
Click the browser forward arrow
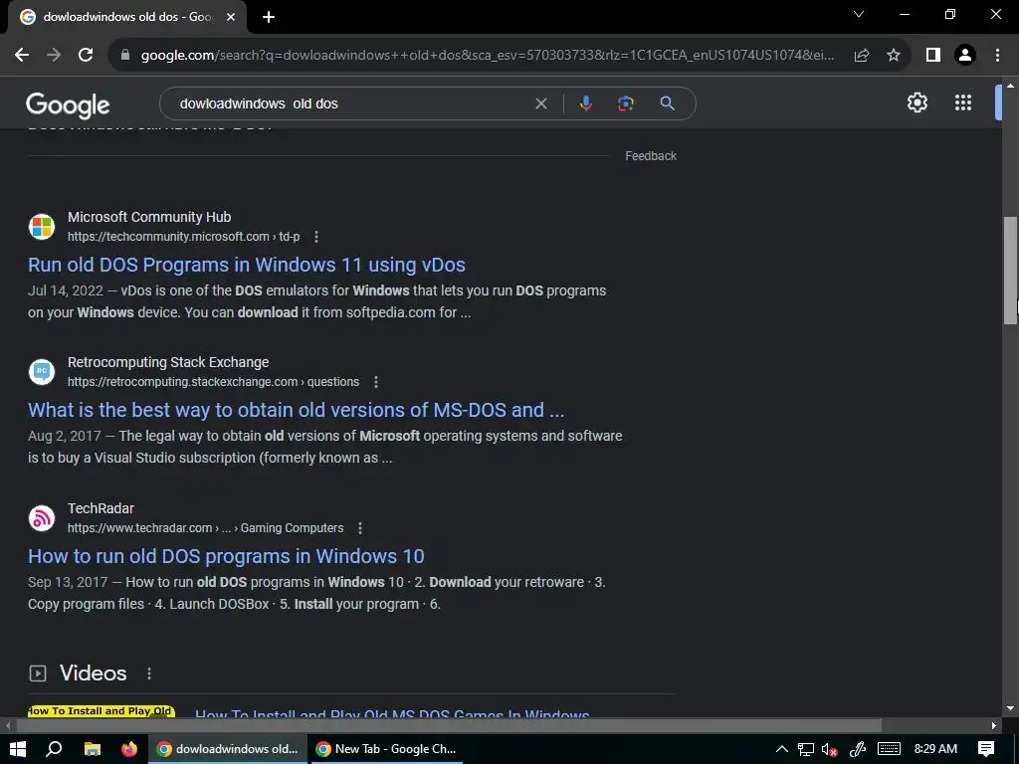[x=54, y=55]
